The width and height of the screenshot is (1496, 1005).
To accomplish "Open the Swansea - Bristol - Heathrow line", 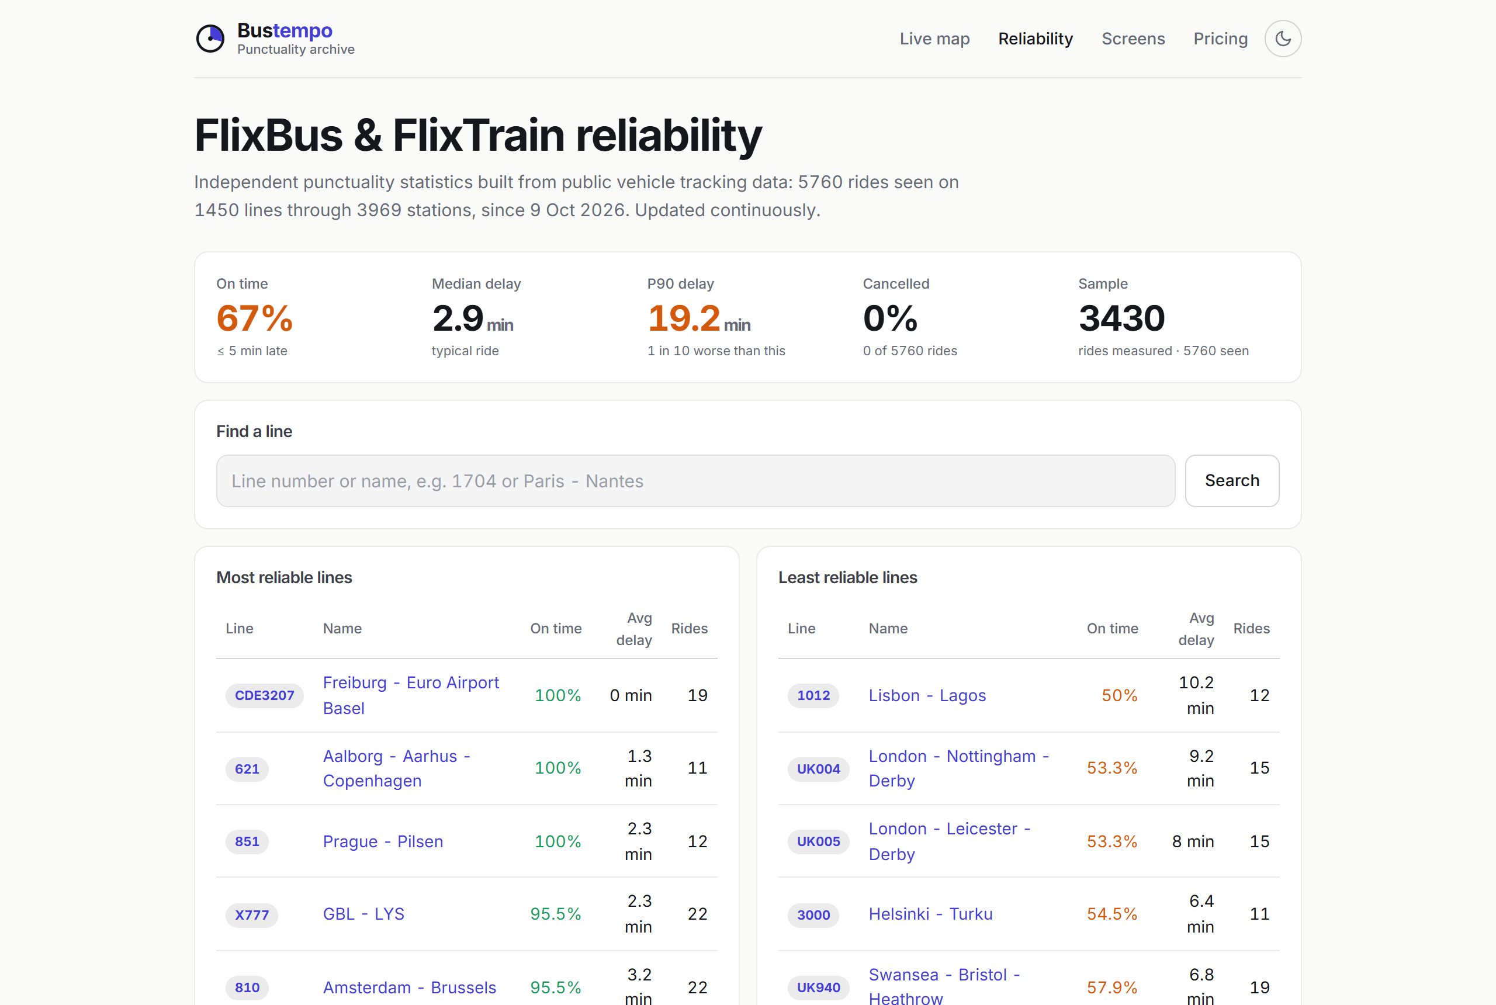I will (x=944, y=986).
